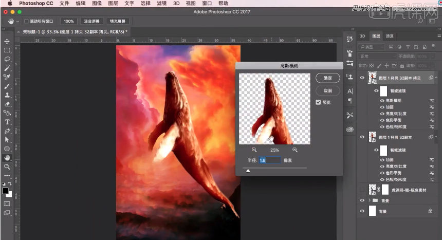Toggle the 预览 preview checkbox
Viewport: 442px width, 240px height.
[x=318, y=102]
